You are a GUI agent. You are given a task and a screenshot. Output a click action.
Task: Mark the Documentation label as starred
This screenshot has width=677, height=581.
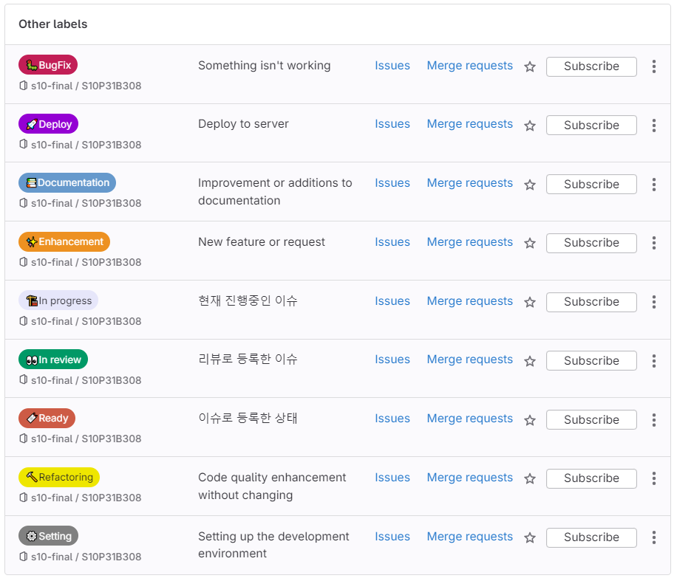(x=529, y=185)
